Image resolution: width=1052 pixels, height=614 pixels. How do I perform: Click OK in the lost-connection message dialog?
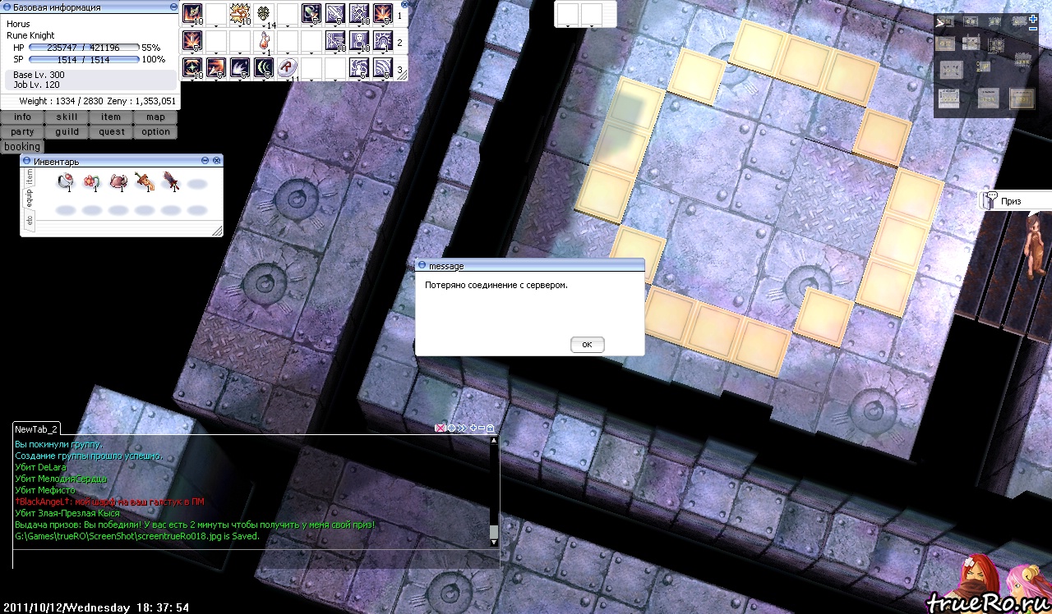point(587,345)
